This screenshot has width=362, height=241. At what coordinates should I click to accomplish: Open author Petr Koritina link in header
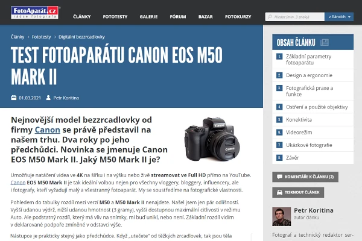tap(66, 98)
